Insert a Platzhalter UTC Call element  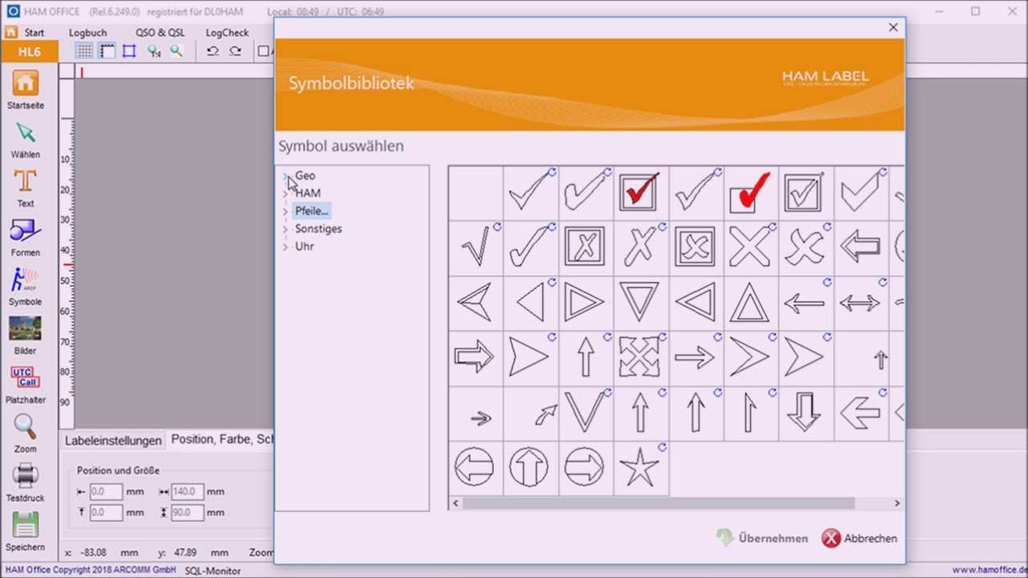(x=25, y=378)
